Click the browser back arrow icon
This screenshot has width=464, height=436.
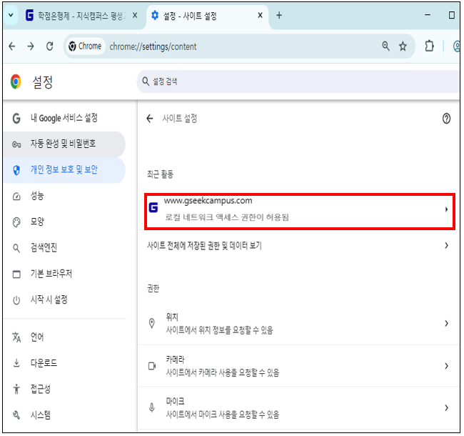(12, 46)
